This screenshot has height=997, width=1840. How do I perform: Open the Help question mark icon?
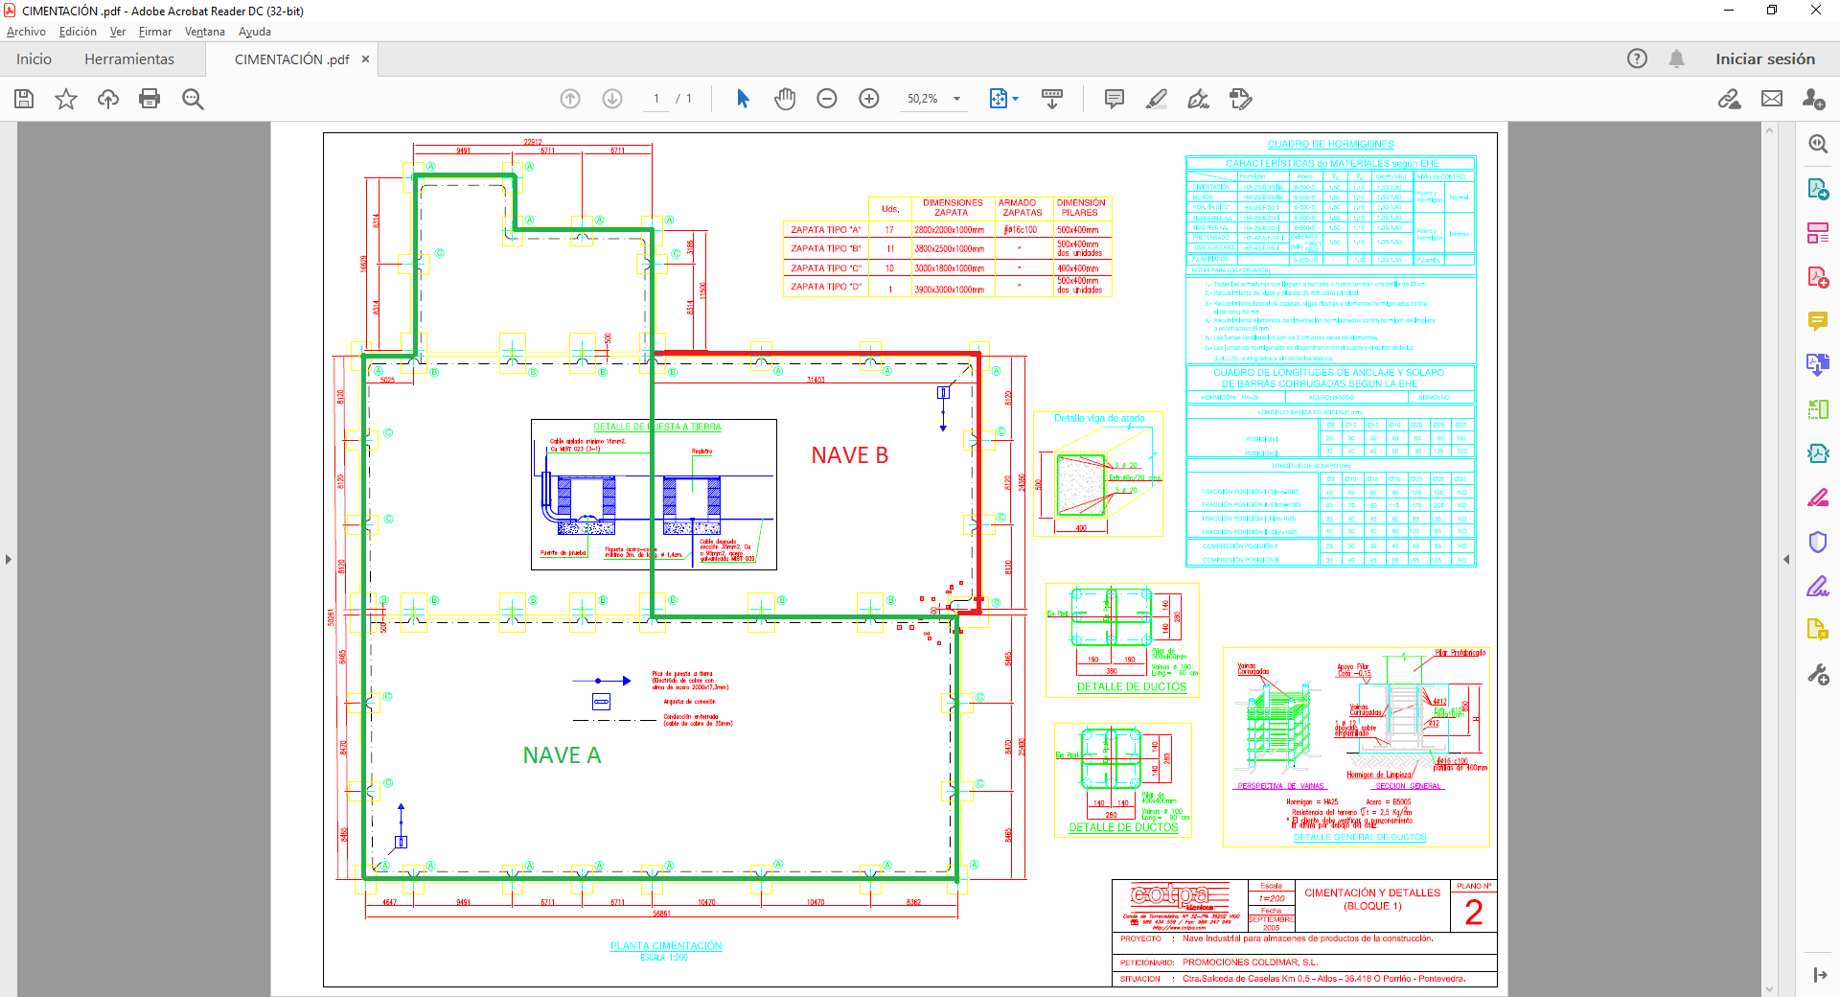1637,58
